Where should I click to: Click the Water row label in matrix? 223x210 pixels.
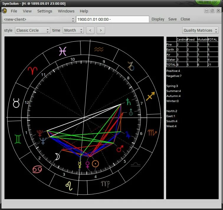click(x=171, y=59)
